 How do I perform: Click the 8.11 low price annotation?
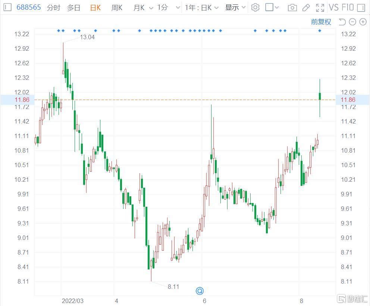(173, 287)
